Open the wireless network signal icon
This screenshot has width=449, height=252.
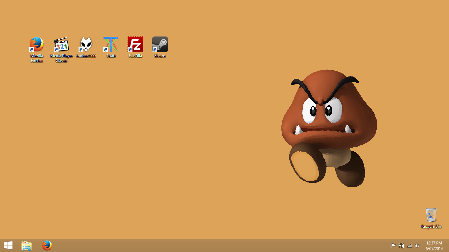[409, 246]
